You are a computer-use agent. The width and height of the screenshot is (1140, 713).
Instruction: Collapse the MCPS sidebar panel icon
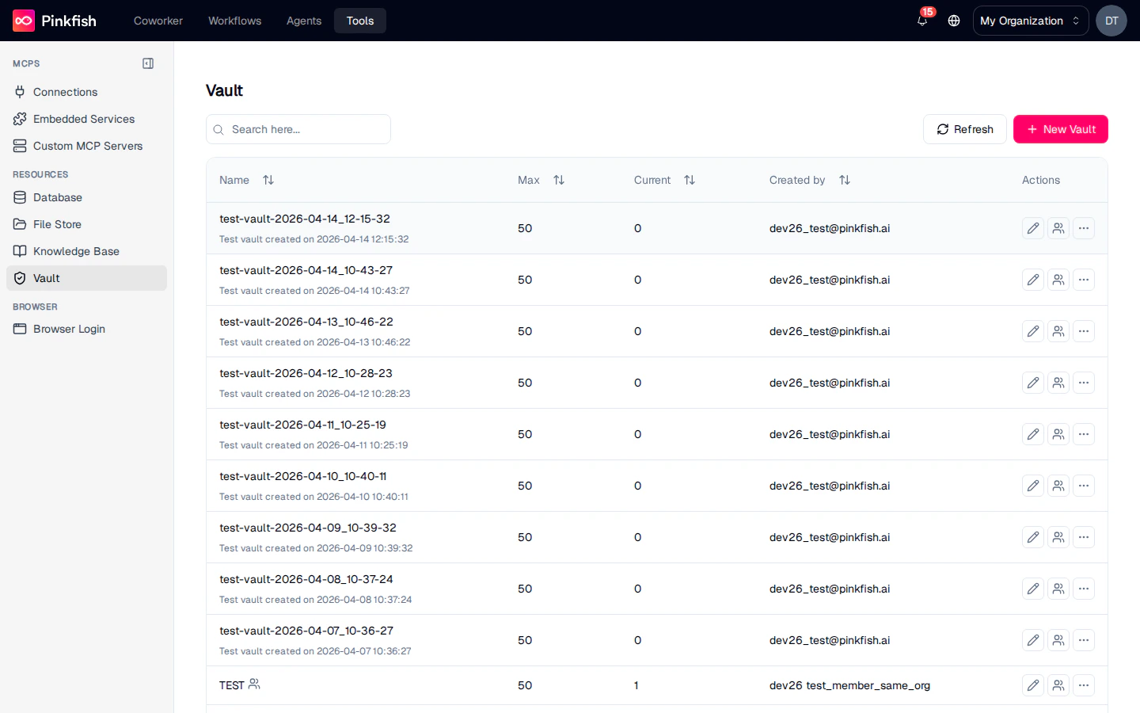tap(148, 63)
